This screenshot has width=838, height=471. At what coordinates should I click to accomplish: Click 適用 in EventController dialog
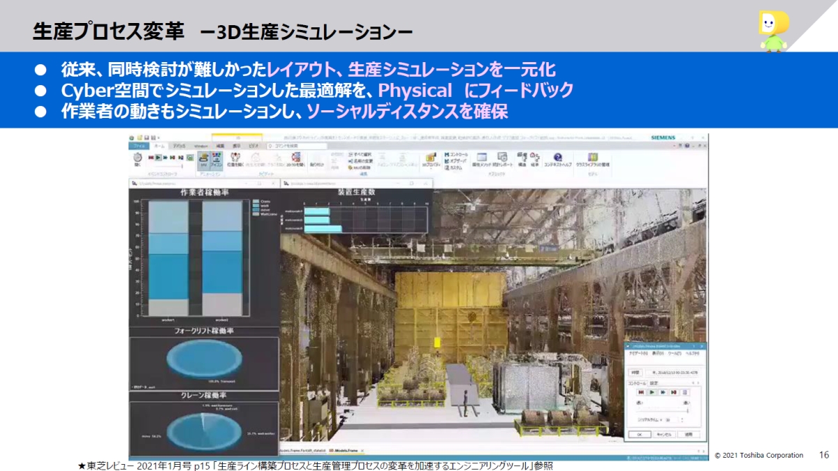689,434
